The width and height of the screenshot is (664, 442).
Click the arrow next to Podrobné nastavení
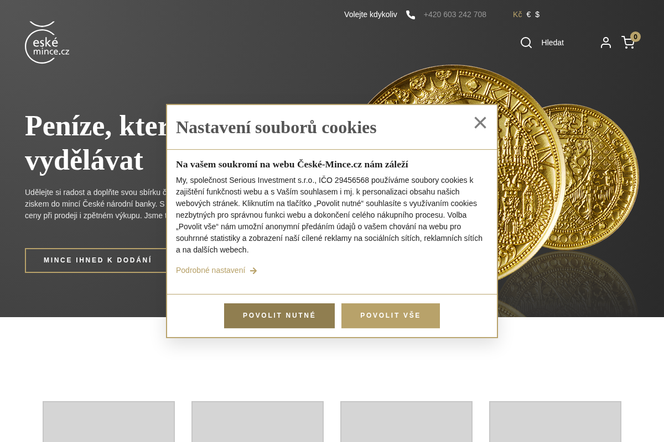tap(253, 271)
